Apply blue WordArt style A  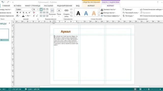point(86,13)
